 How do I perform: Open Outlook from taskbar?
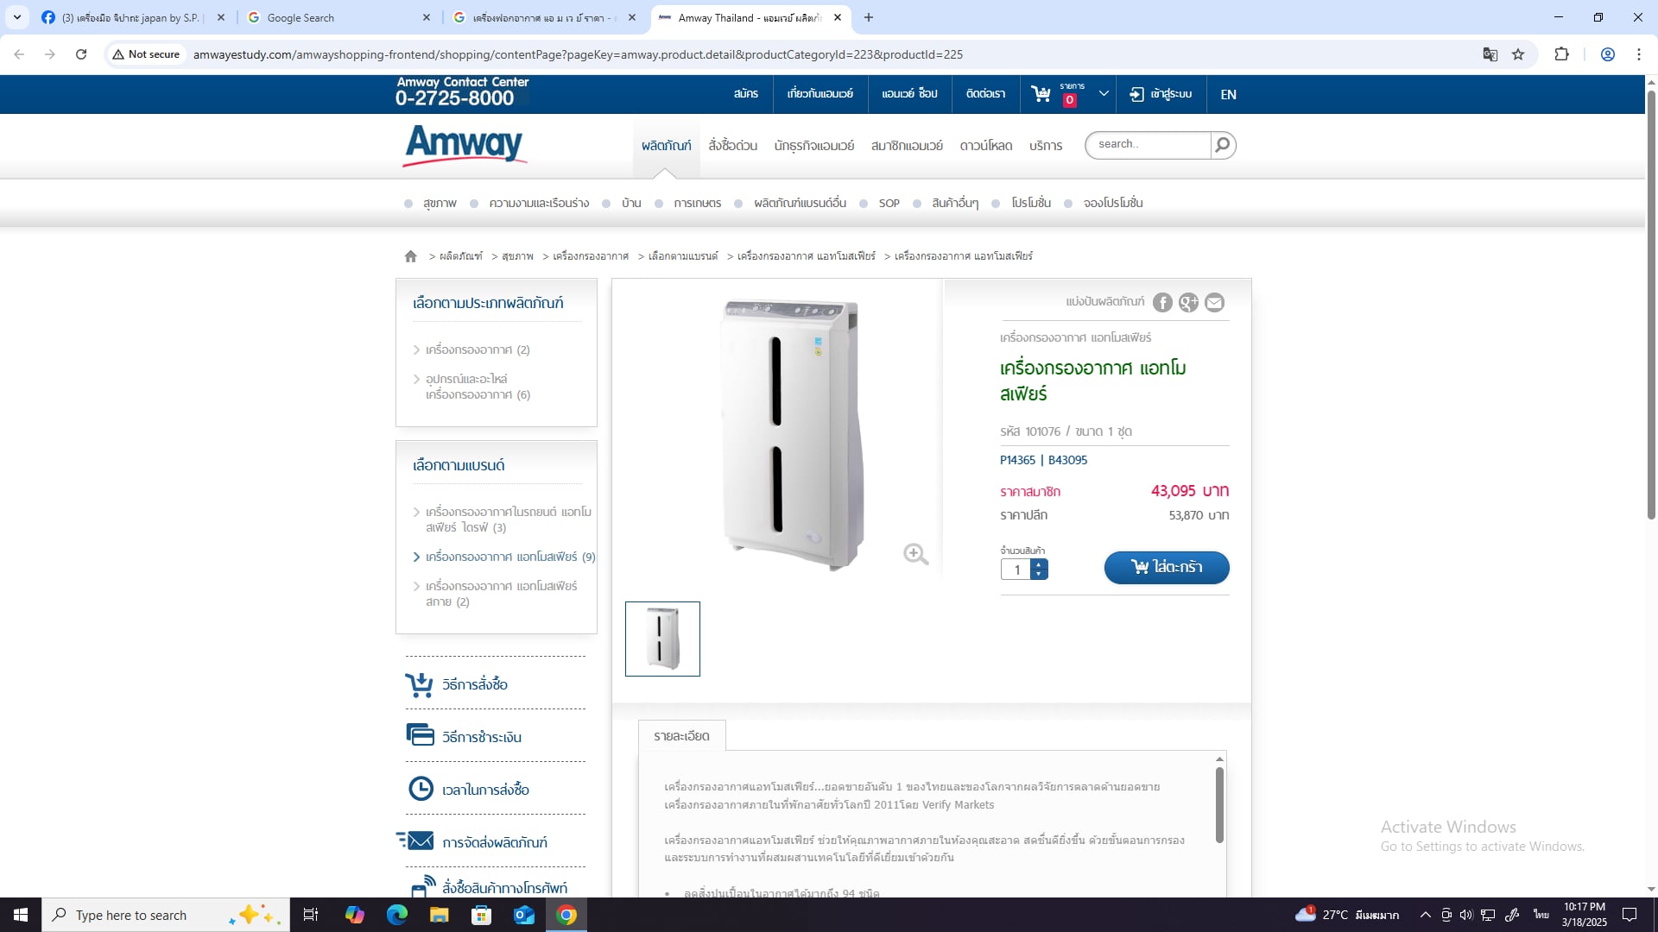click(x=524, y=915)
